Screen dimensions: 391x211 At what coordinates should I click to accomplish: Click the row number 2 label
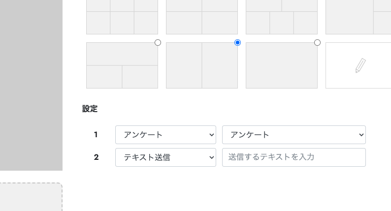96,157
